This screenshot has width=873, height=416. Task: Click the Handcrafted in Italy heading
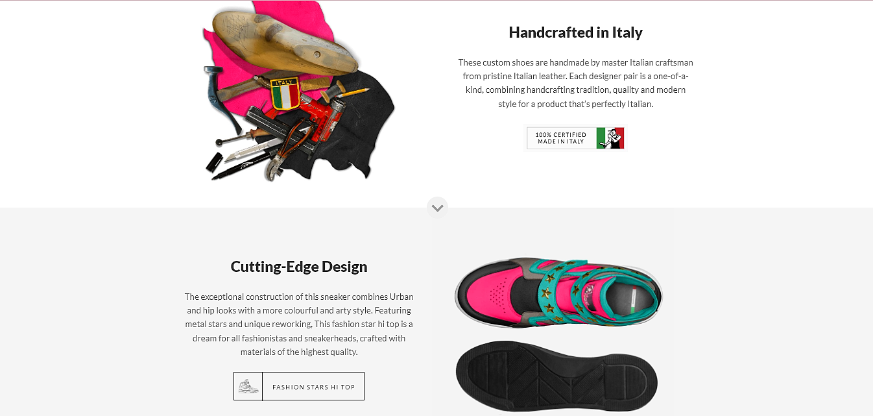pos(575,32)
